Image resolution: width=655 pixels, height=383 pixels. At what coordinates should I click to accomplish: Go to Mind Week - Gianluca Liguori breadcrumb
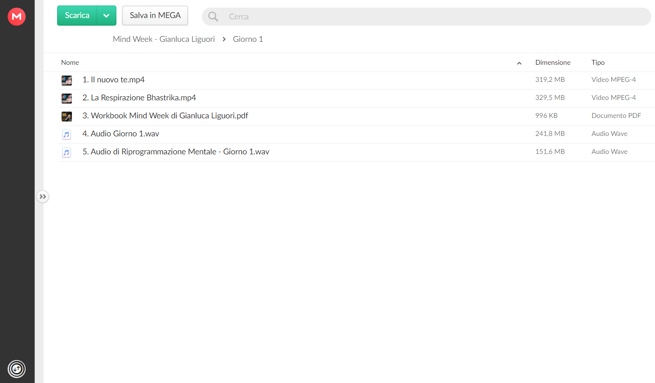coord(164,39)
